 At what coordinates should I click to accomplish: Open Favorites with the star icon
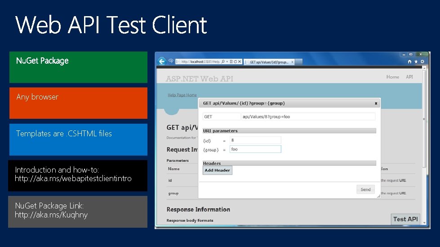pos(416,61)
